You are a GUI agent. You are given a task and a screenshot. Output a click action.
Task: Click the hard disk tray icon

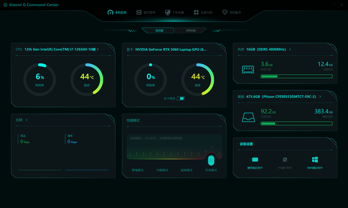(248, 117)
